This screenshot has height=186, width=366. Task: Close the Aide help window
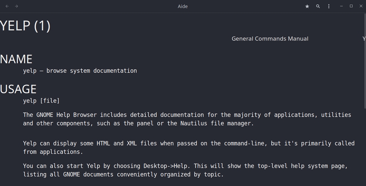(361, 6)
